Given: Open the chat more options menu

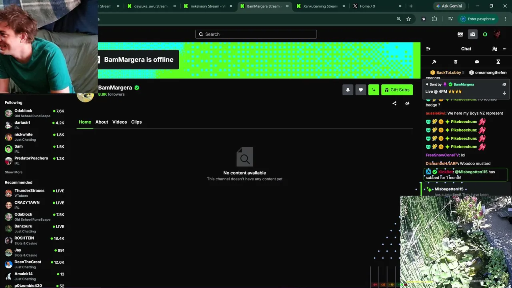Looking at the screenshot, I should point(504,49).
